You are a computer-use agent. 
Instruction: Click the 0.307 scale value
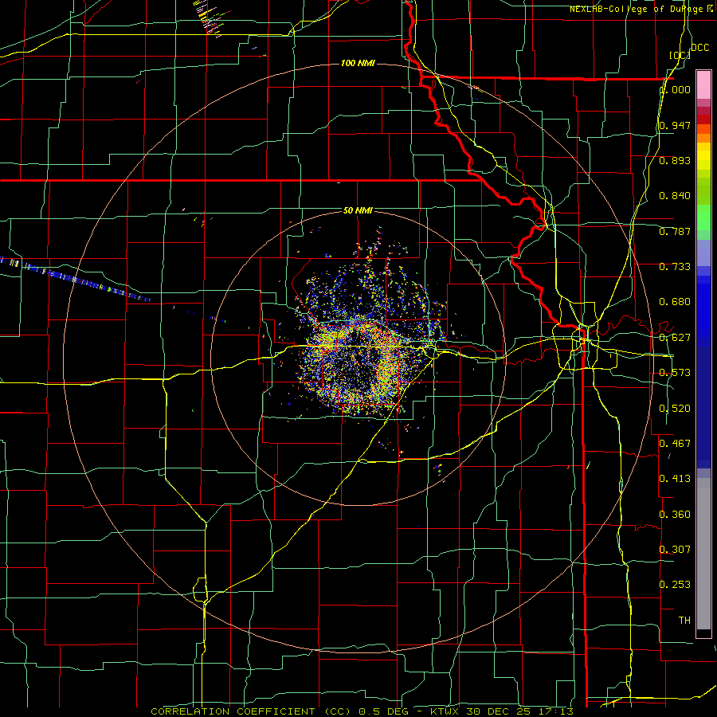click(675, 550)
